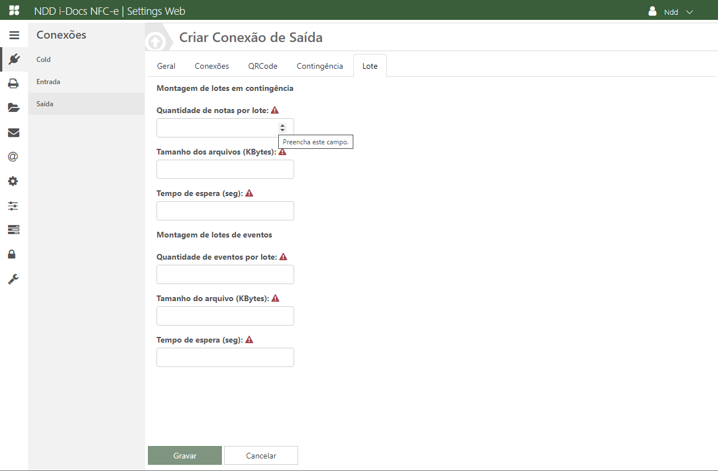Click the sliders adjustment sidebar icon
This screenshot has height=471, width=718.
point(13,206)
